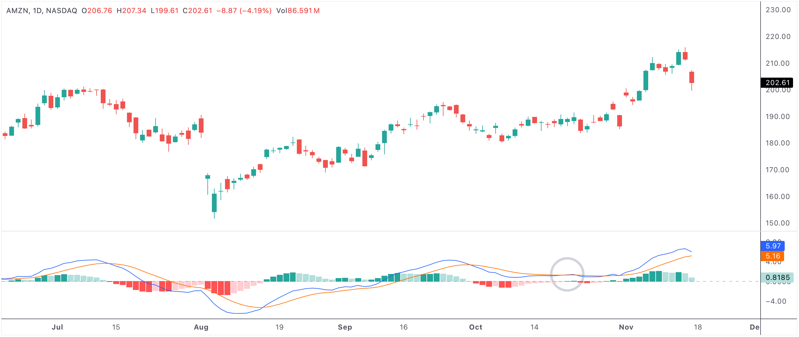799x337 pixels.
Task: Click the change value −8.87 (−4.19%)
Action: click(x=244, y=11)
